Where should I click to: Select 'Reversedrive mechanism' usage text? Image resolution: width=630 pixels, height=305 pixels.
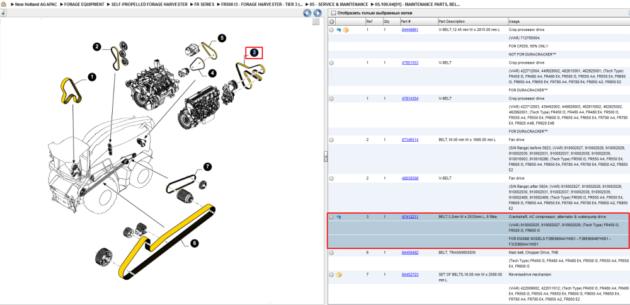527,275
